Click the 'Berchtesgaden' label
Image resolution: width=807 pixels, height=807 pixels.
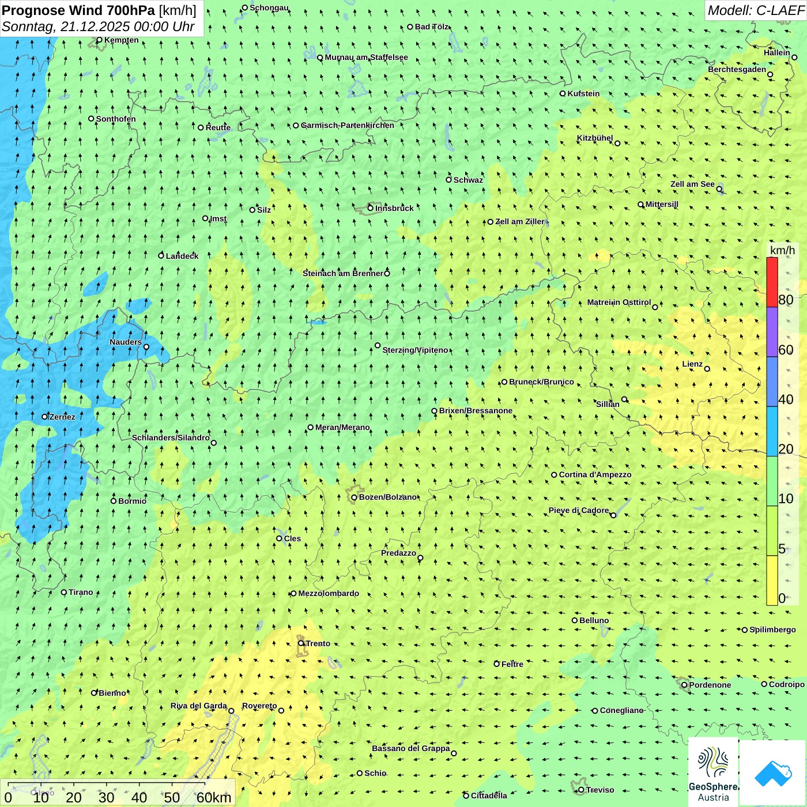(x=737, y=69)
